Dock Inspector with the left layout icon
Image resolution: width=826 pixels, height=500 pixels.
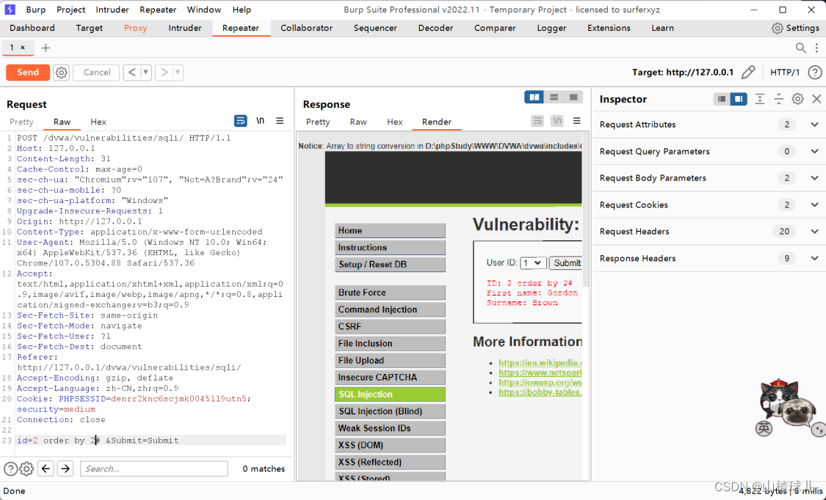click(722, 99)
